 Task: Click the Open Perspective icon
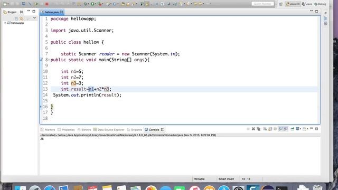[x=280, y=4]
